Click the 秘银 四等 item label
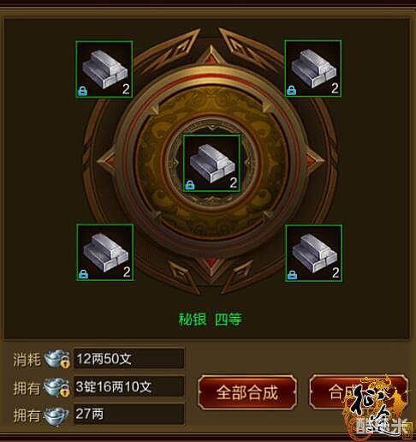This screenshot has width=416, height=442. pos(211,320)
